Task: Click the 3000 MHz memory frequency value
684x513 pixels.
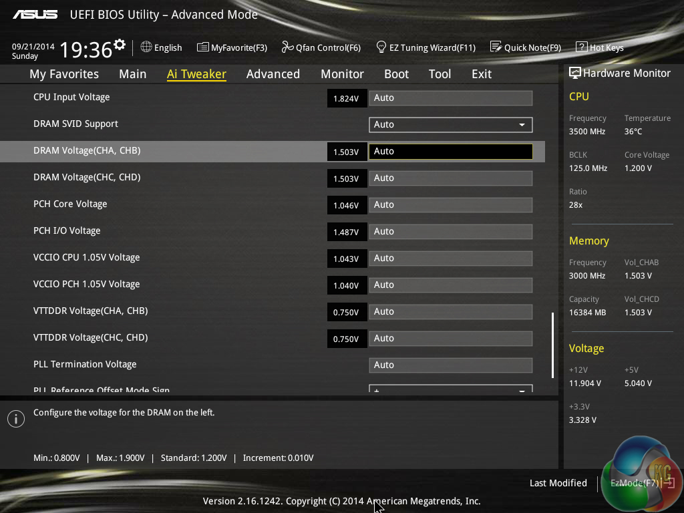Action: click(586, 276)
